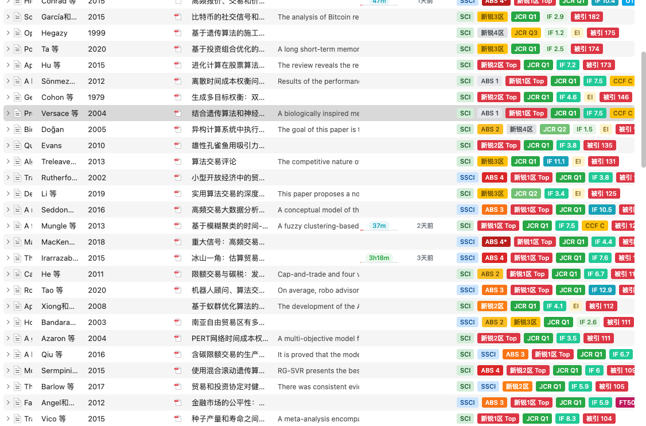The width and height of the screenshot is (646, 426).
Task: Click document type icon for Hu row
Action: [x=17, y=65]
